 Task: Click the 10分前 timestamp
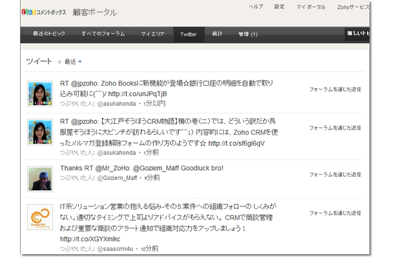click(x=149, y=249)
